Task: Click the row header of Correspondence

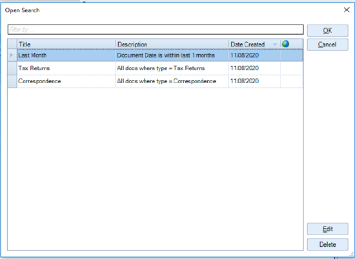Action: [12, 81]
